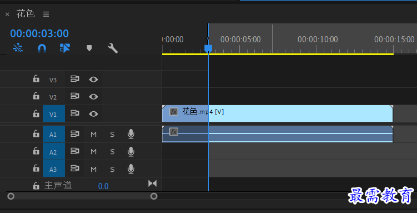This screenshot has height=213, width=417.
Task: Toggle sync lock on A3
Action: click(x=75, y=169)
